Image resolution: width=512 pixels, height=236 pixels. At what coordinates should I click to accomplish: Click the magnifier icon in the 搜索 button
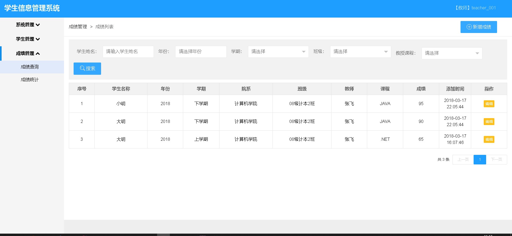(x=82, y=68)
